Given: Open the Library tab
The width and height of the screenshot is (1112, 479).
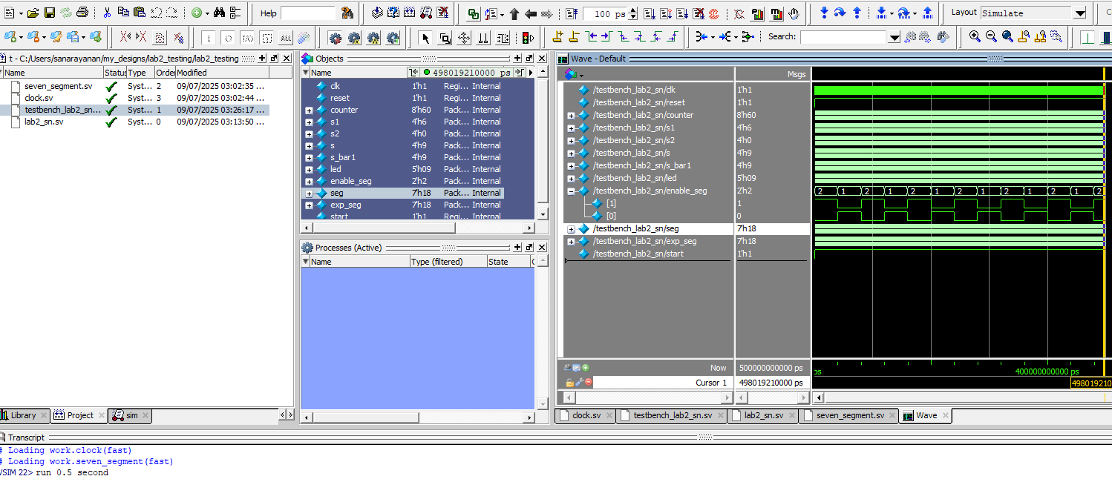Looking at the screenshot, I should pyautogui.click(x=24, y=415).
